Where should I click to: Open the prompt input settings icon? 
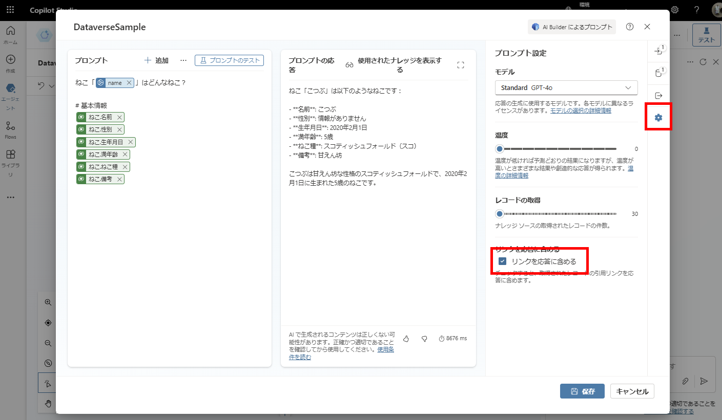pos(658,52)
